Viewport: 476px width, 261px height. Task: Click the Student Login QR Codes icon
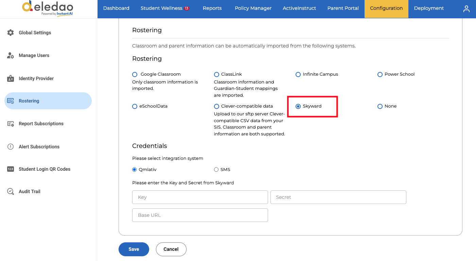point(11,169)
